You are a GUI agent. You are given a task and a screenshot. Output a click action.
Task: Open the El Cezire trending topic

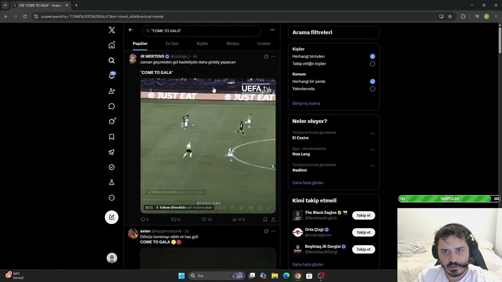click(300, 138)
